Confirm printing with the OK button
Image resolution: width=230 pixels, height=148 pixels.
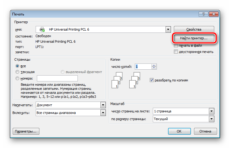(179, 131)
